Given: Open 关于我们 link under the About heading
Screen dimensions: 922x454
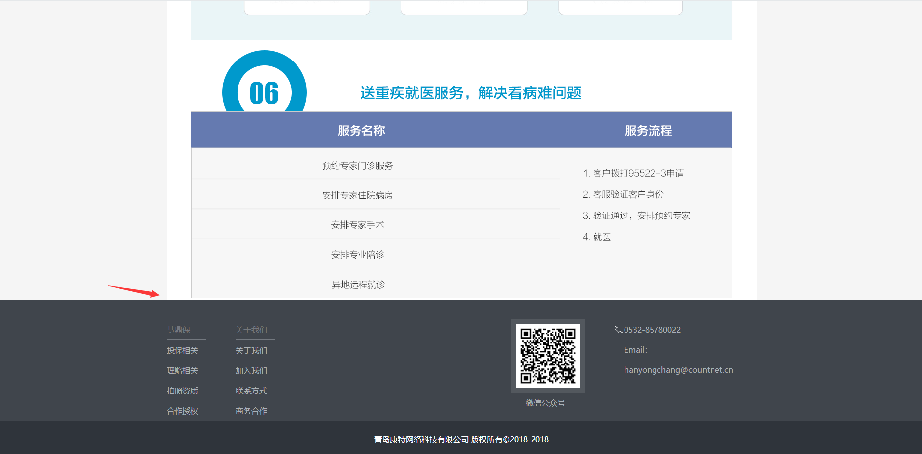Looking at the screenshot, I should point(251,350).
